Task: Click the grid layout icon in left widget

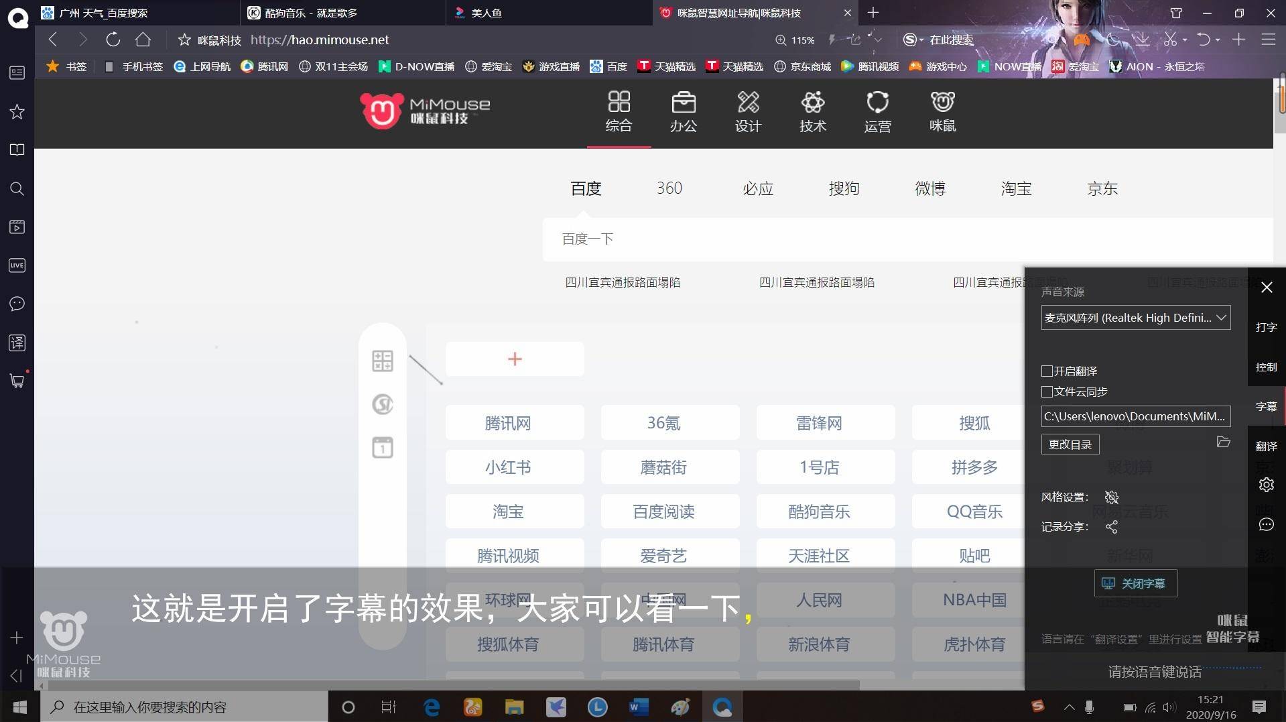Action: tap(383, 361)
